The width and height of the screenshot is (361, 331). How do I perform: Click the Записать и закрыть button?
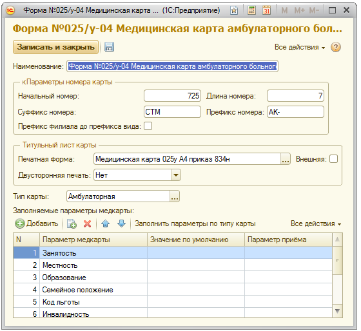[x=55, y=47]
